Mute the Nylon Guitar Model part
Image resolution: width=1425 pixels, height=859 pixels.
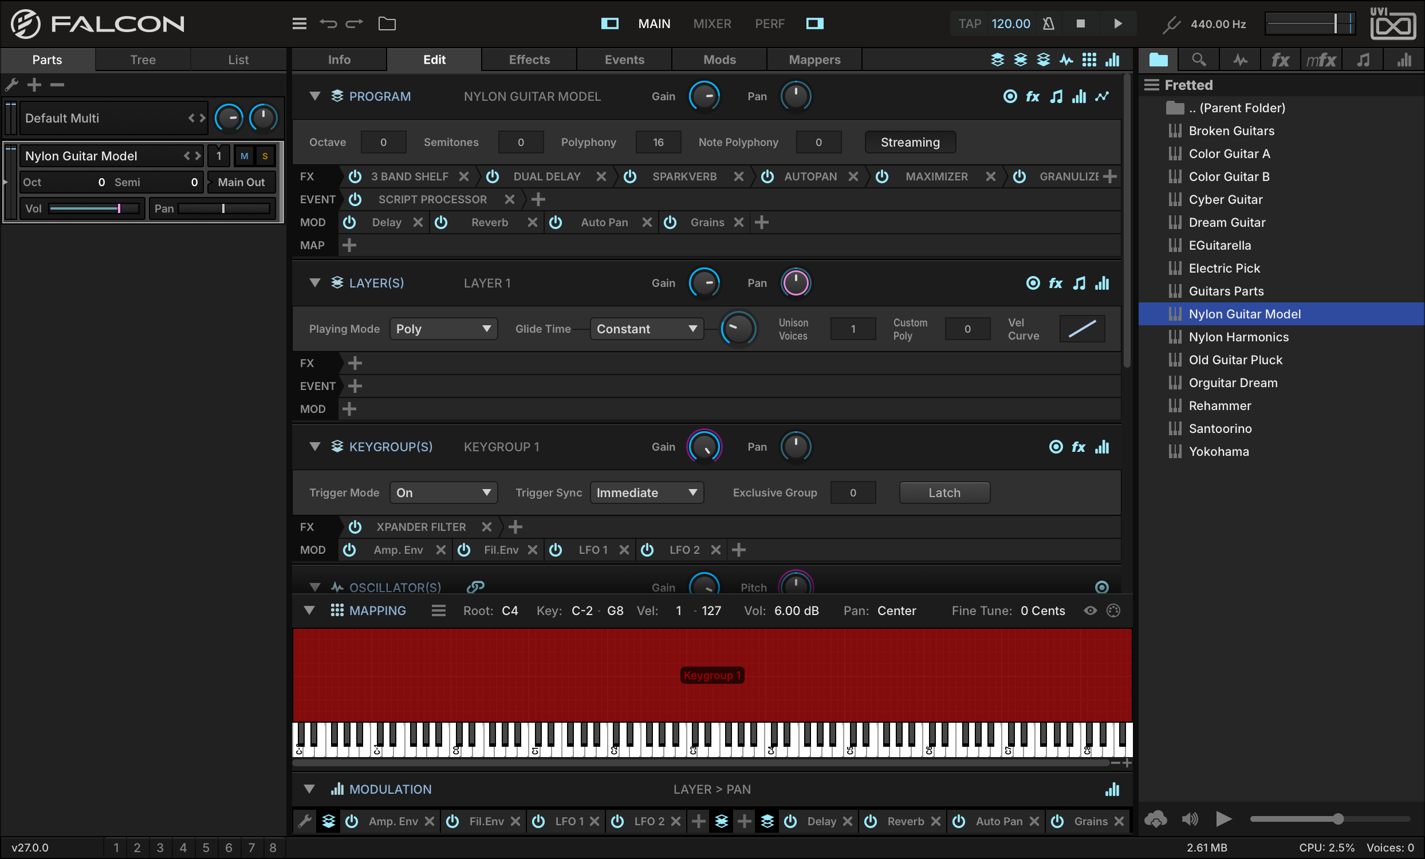[x=244, y=156]
